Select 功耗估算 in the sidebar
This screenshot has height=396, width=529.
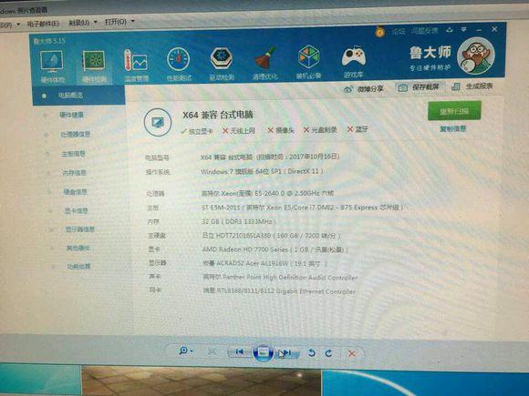coord(78,267)
